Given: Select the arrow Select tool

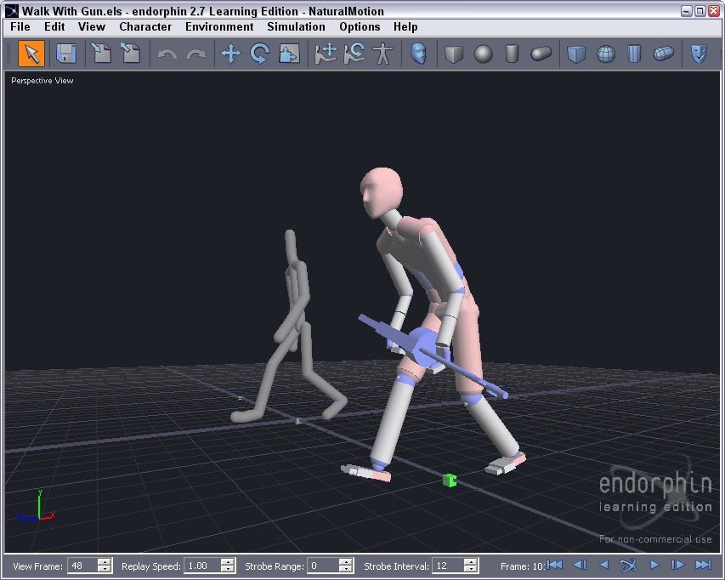Looking at the screenshot, I should pos(31,54).
